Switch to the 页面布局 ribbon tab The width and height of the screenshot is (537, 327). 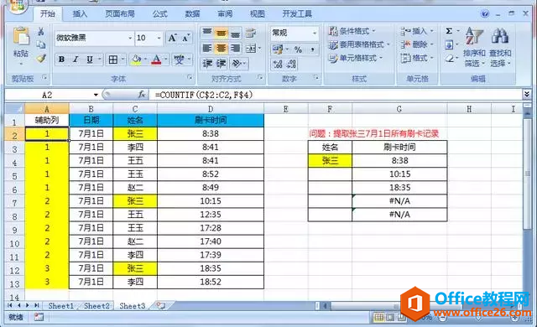click(120, 14)
